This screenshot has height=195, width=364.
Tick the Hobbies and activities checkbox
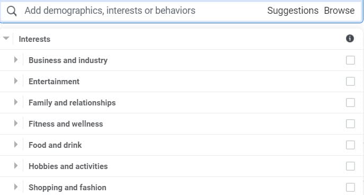pos(350,166)
